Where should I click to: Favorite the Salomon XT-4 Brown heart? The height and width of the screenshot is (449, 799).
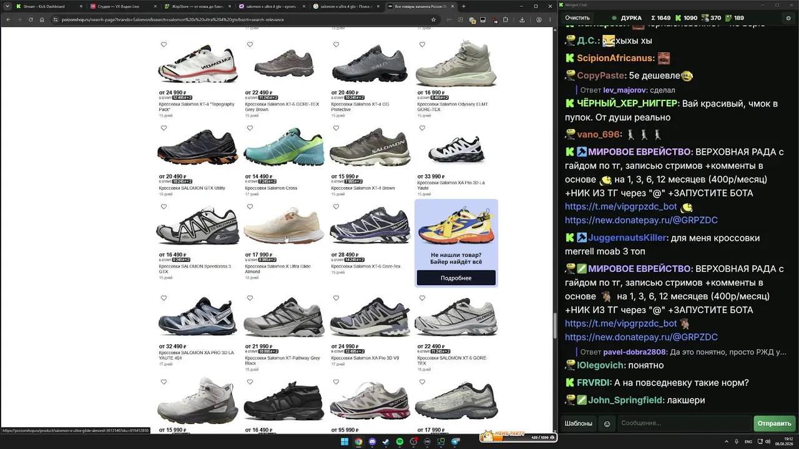click(x=336, y=128)
